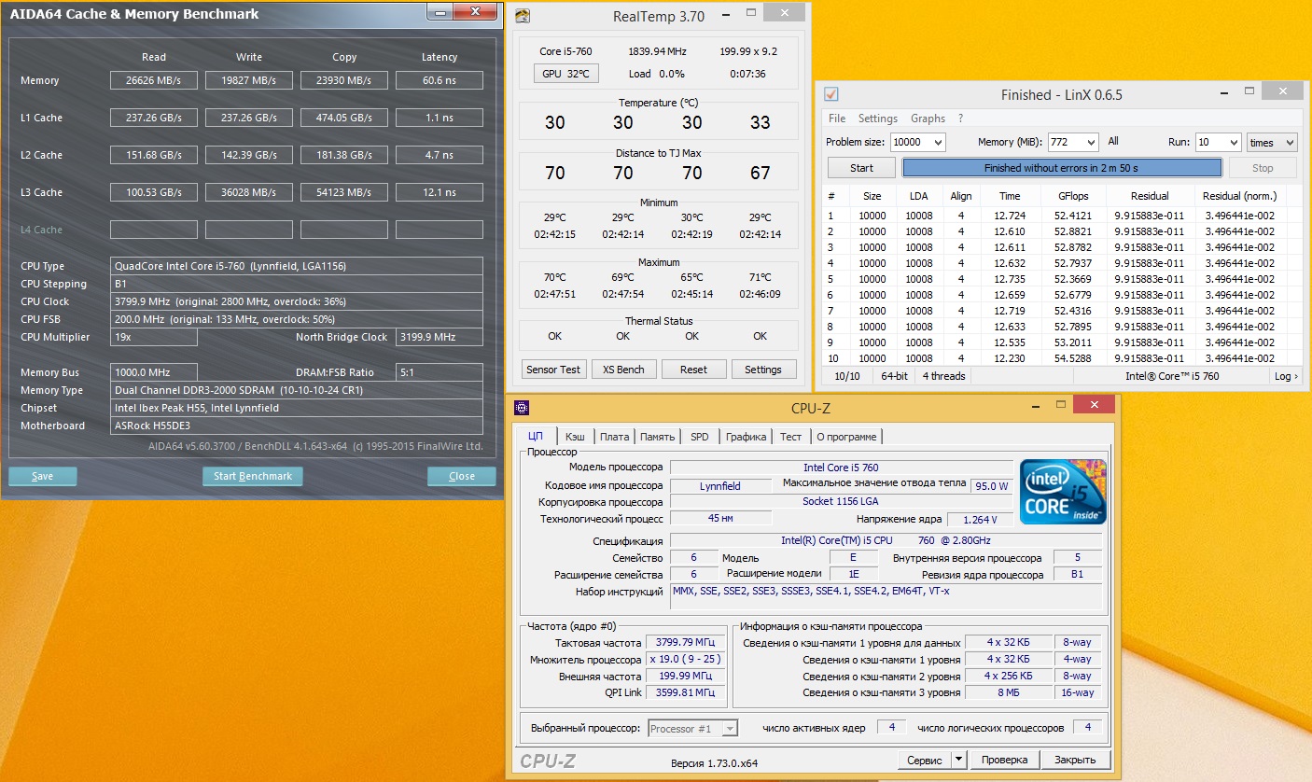Screen dimensions: 1312x782
Task: Open the Run count dropdown in LinX
Action: click(1232, 143)
